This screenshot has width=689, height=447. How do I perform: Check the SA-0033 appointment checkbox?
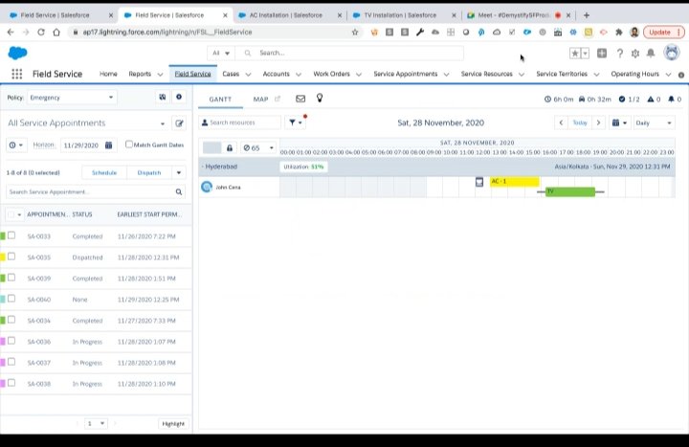(x=11, y=235)
